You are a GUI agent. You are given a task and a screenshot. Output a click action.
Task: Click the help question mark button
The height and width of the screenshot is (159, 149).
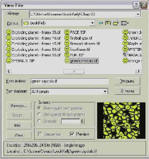point(136,5)
